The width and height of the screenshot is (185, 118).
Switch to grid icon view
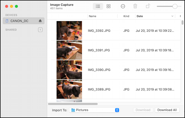point(109,6)
